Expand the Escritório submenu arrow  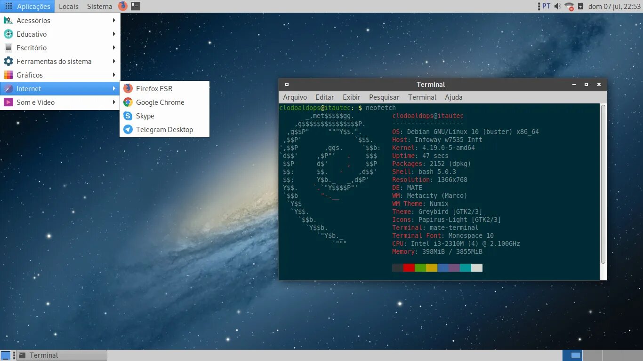click(x=114, y=47)
